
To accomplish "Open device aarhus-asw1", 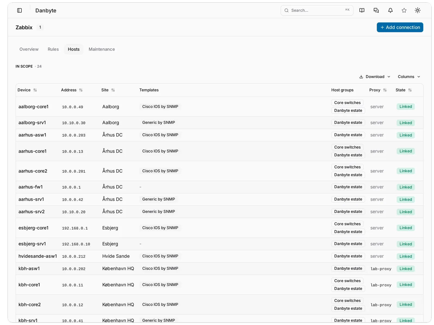I will (32, 135).
